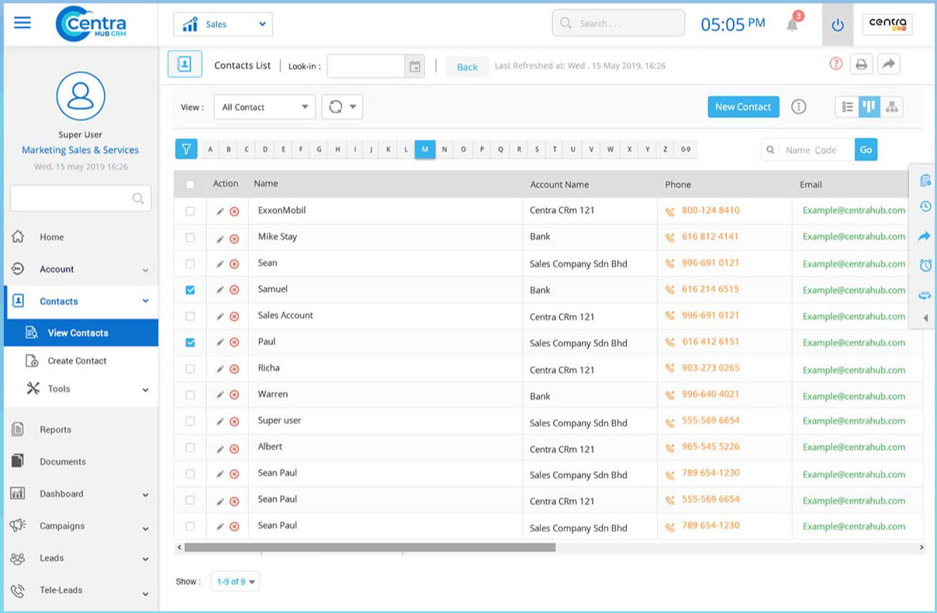
Task: Click the alarm reminder icon on right panel
Action: 925,265
